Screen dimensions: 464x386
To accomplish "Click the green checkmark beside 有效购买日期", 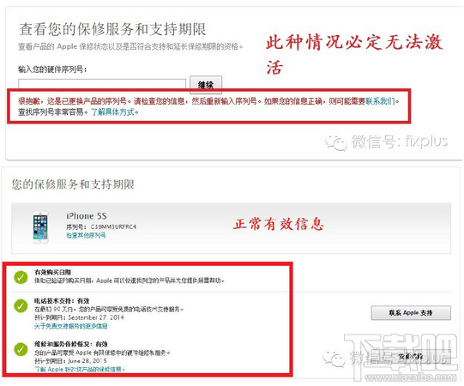I will pyautogui.click(x=21, y=277).
